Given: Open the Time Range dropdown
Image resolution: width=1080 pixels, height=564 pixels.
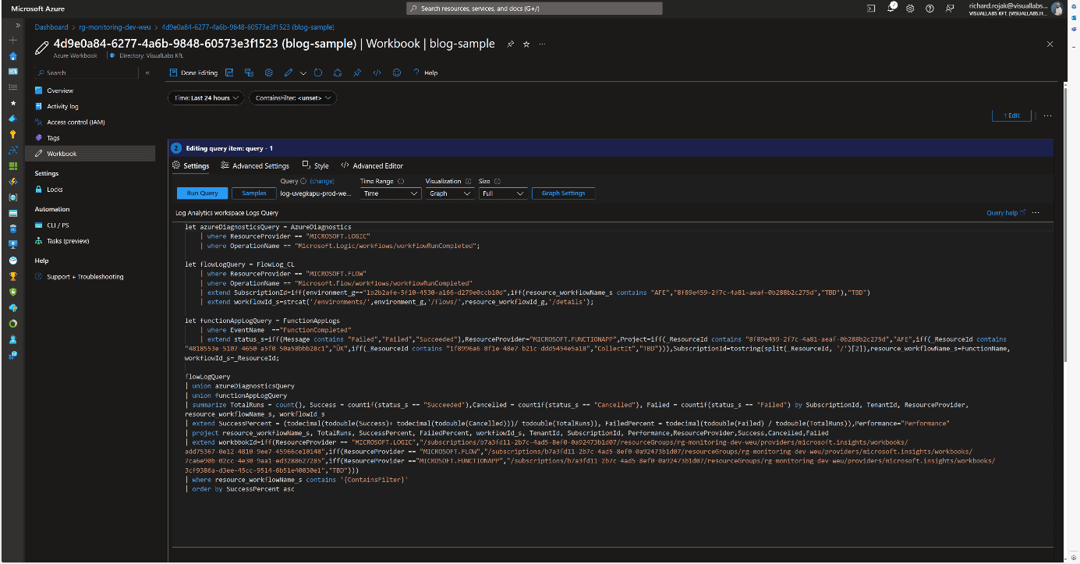Looking at the screenshot, I should pos(390,193).
